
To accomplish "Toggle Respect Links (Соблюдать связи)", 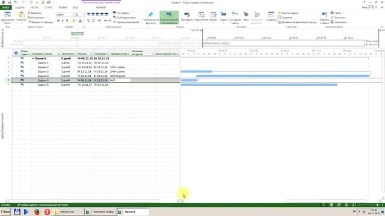I will (125, 17).
